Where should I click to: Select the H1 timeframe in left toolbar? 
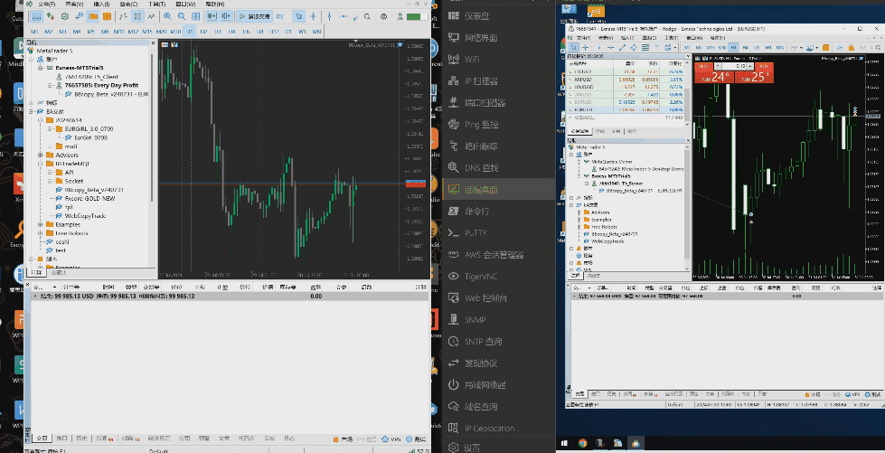pos(191,32)
